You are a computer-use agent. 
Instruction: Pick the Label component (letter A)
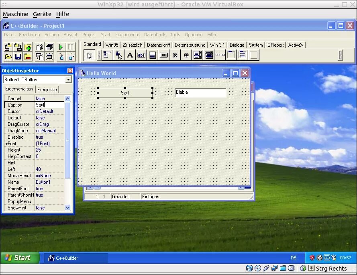pos(130,55)
